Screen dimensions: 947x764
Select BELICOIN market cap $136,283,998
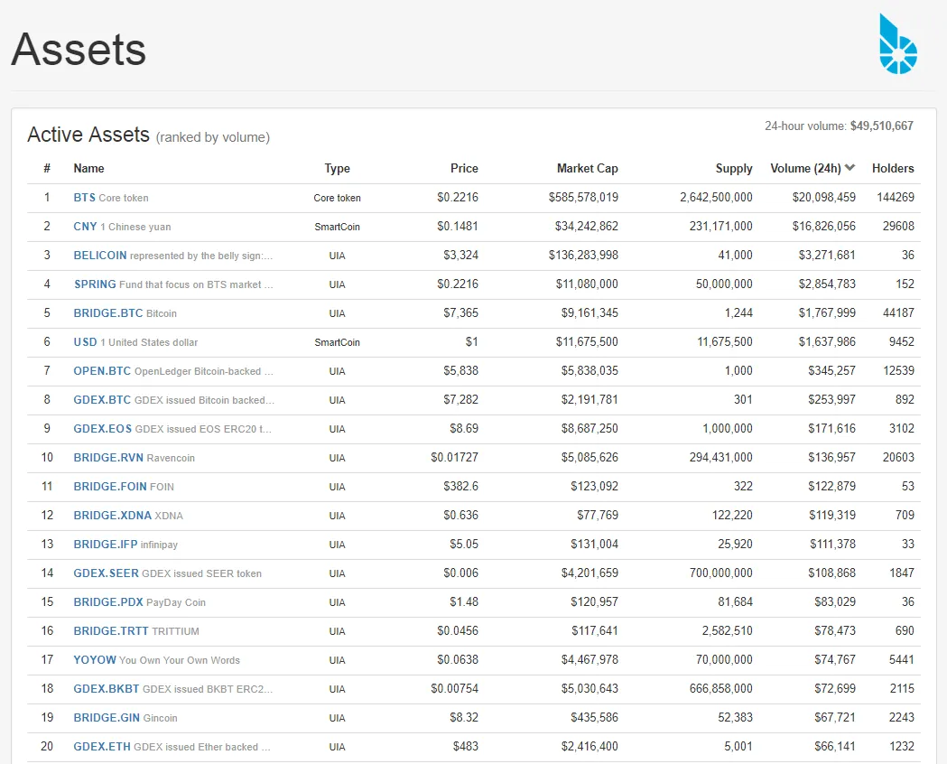(583, 256)
